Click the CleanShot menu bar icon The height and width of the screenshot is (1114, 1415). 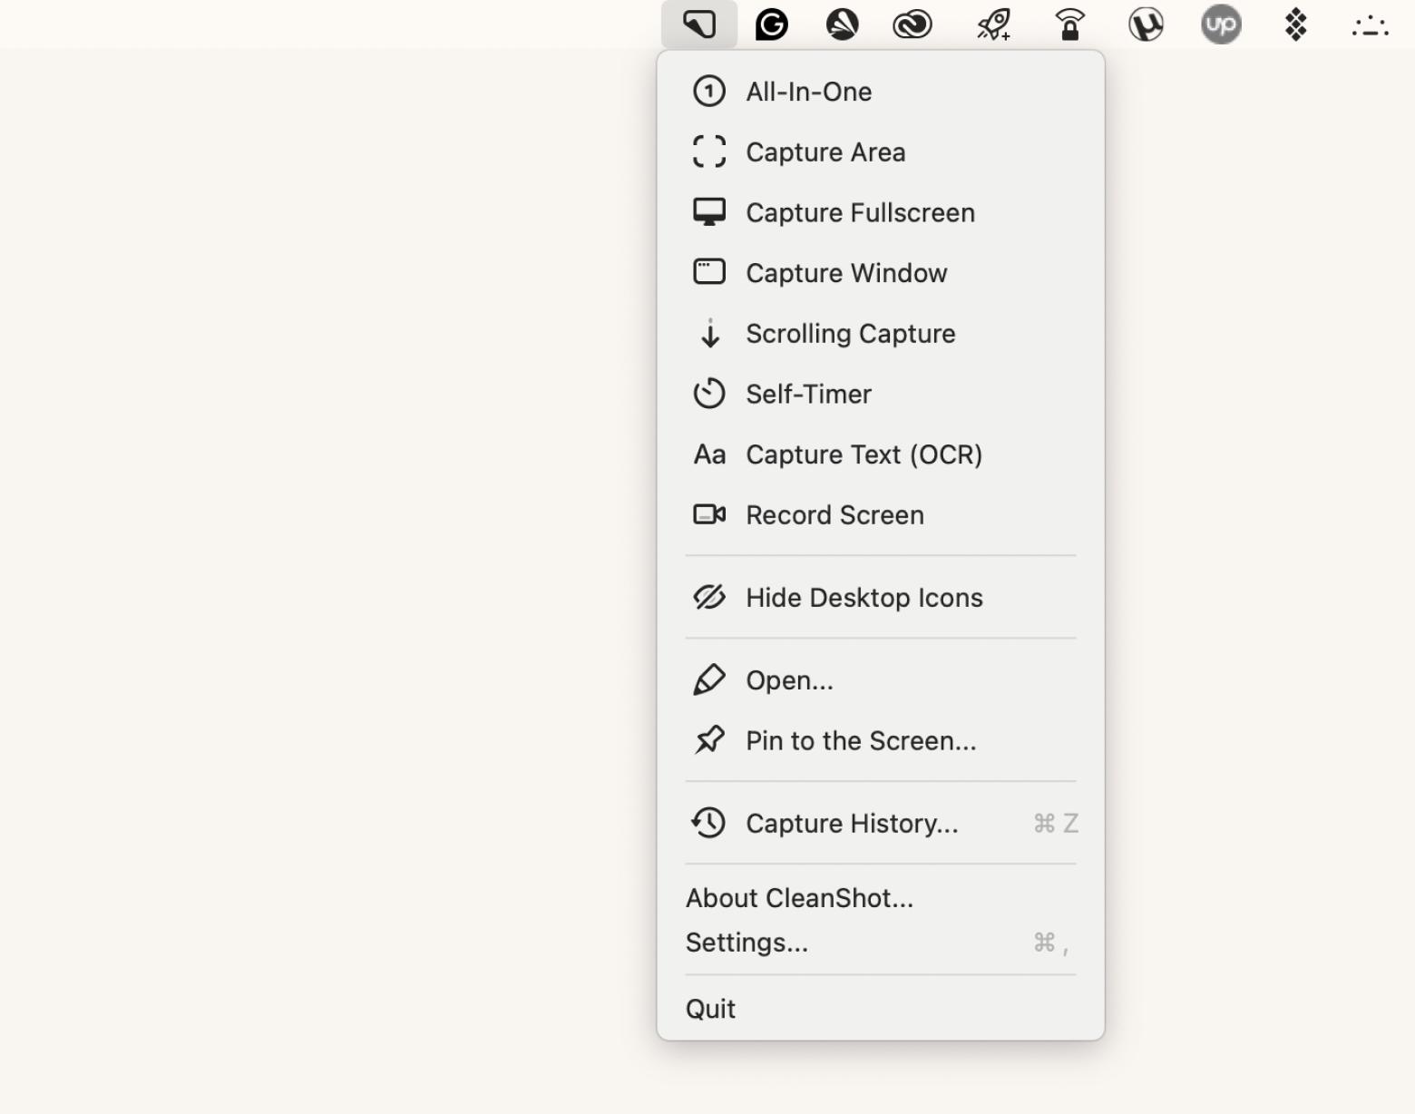tap(698, 24)
